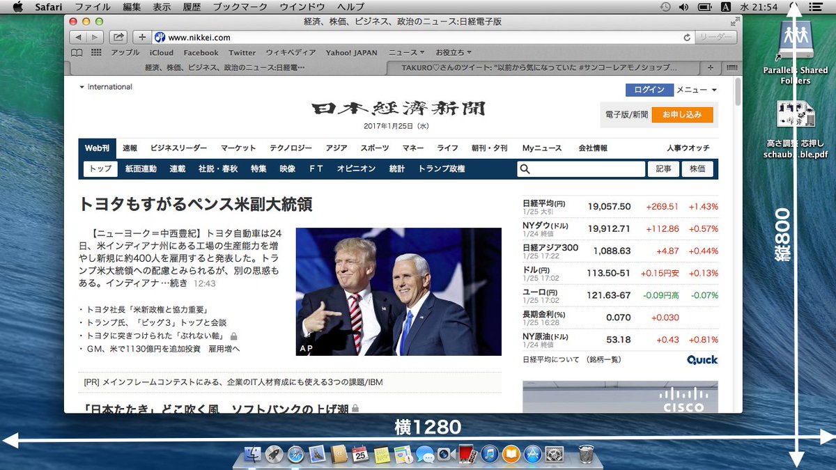Click the 株価 search button
Viewport: 836px width, 470px height.
tap(697, 169)
